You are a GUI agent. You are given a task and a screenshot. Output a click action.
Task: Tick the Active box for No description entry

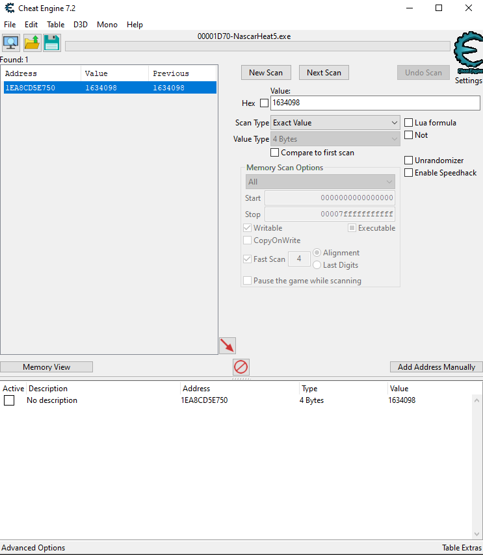9,401
